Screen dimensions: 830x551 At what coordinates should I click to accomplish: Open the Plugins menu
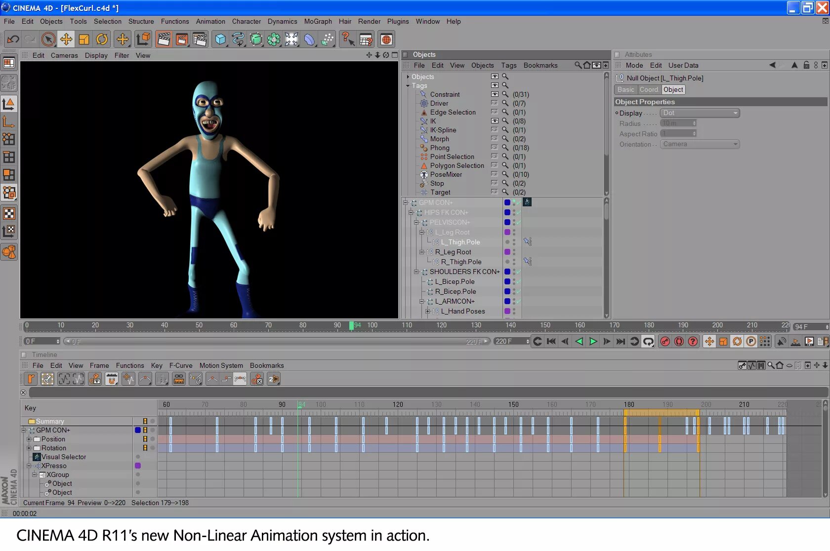(398, 21)
